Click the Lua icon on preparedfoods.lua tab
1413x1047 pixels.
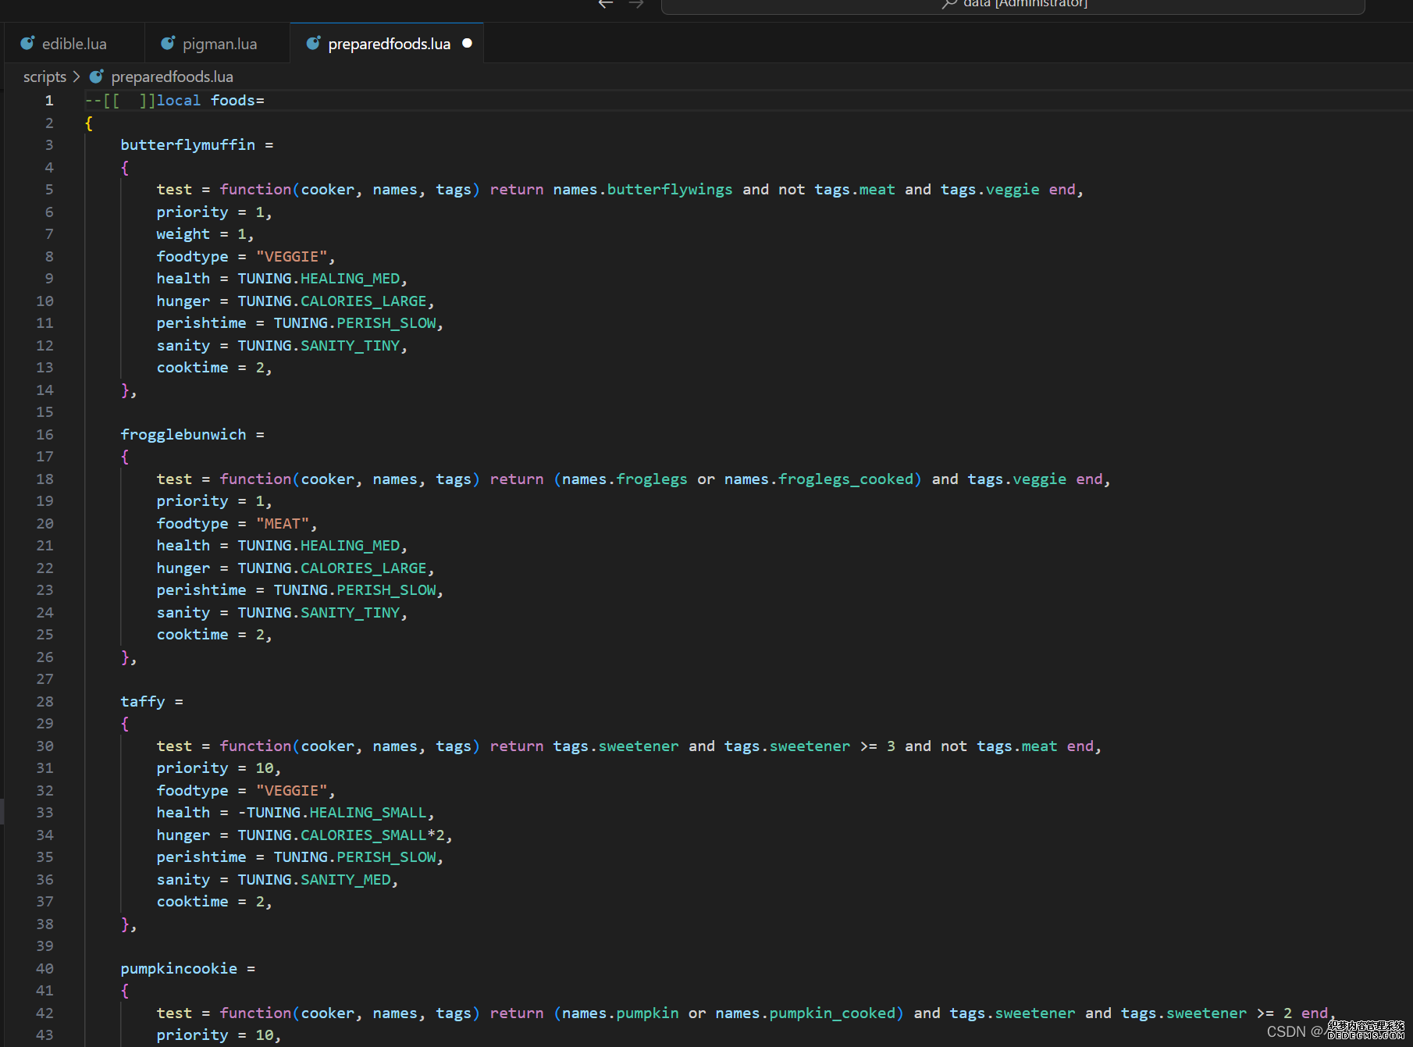pyautogui.click(x=313, y=44)
